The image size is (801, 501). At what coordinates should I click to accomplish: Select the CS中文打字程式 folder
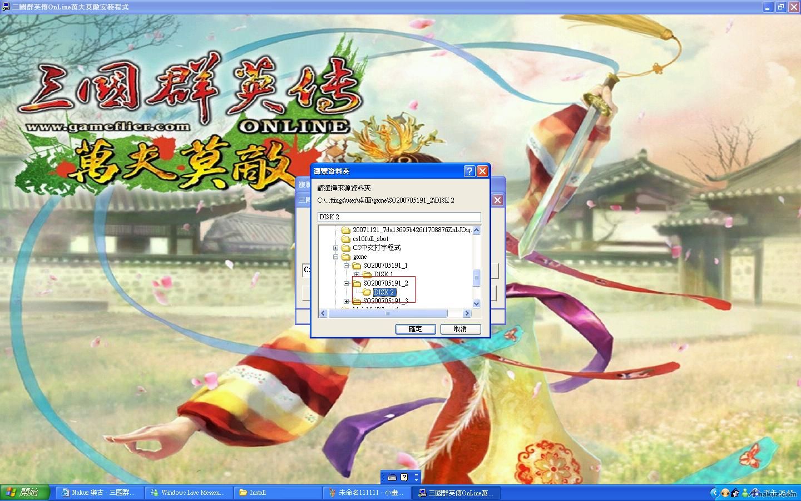point(377,248)
